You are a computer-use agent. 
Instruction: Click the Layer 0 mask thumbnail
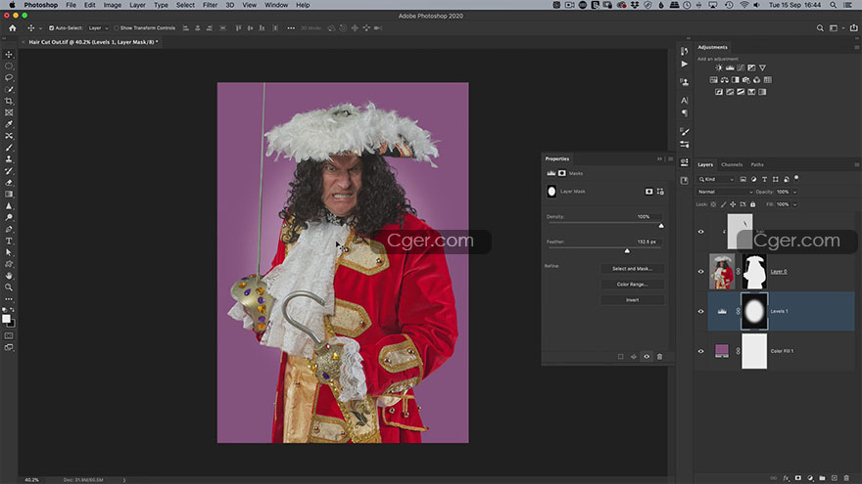click(x=754, y=271)
